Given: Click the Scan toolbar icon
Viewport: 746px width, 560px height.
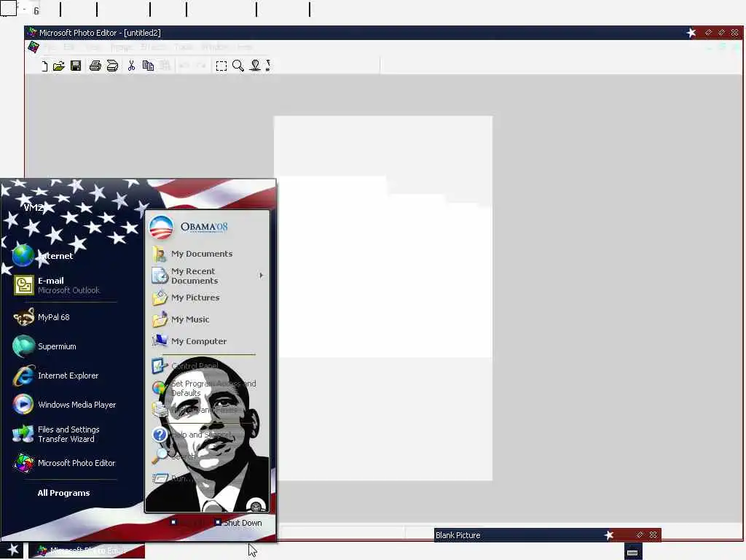Looking at the screenshot, I should [112, 66].
